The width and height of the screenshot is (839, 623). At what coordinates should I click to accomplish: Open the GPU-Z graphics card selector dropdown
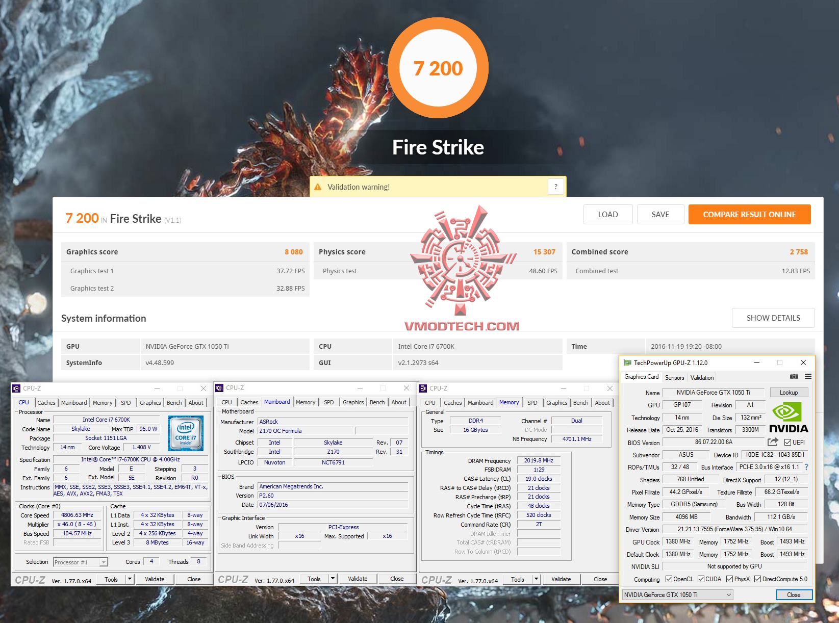pyautogui.click(x=677, y=594)
